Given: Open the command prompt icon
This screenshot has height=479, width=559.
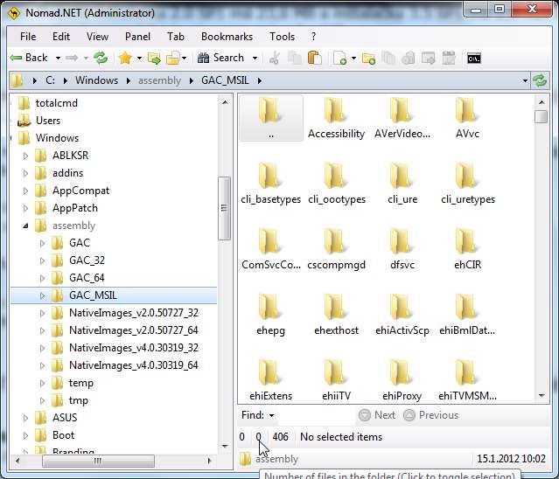Looking at the screenshot, I should pyautogui.click(x=474, y=59).
